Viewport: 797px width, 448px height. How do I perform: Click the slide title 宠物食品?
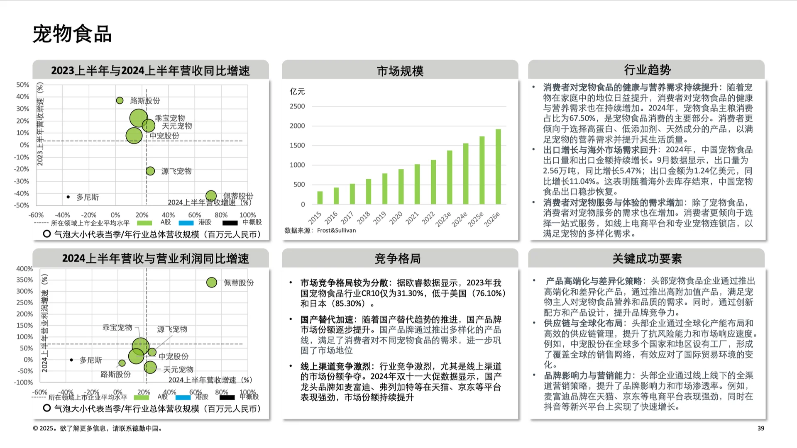coord(72,34)
